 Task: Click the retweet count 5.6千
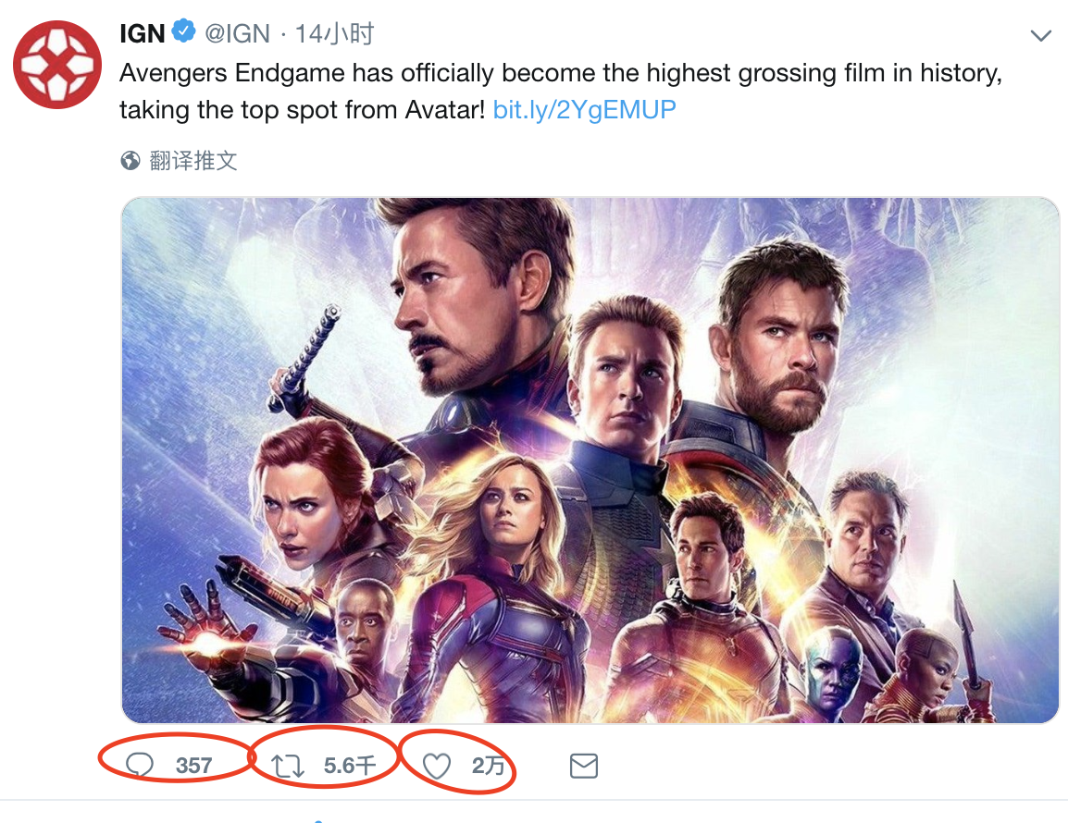pyautogui.click(x=350, y=766)
